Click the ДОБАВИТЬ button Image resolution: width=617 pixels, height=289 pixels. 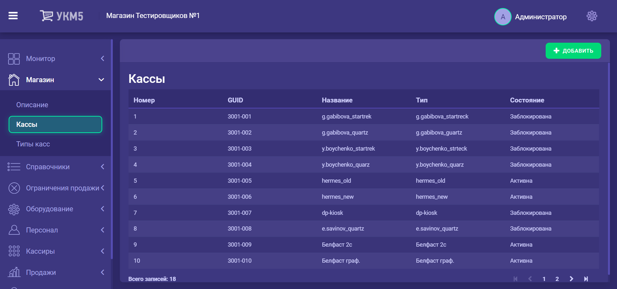pos(573,51)
